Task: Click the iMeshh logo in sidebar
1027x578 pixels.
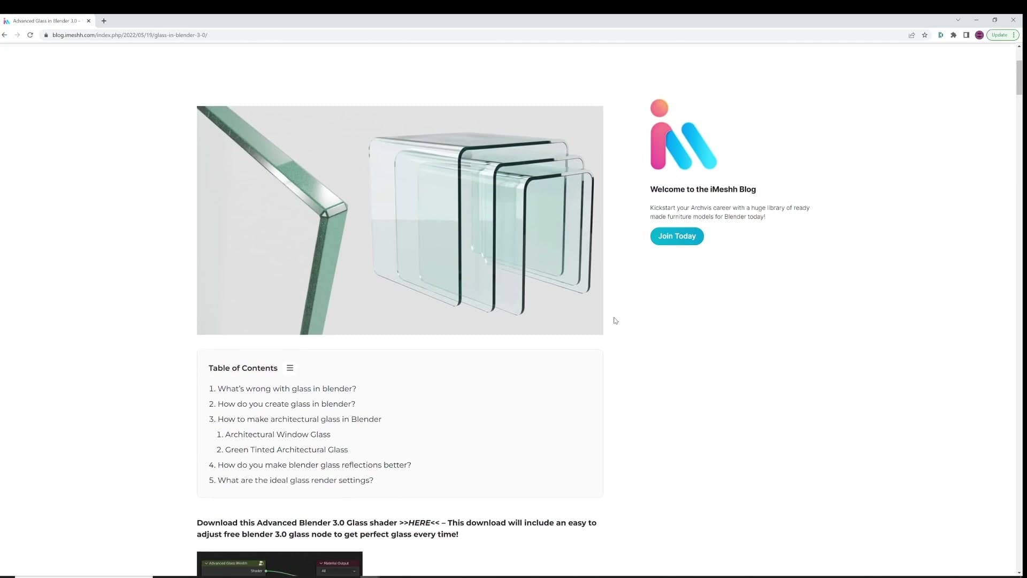Action: (x=683, y=134)
